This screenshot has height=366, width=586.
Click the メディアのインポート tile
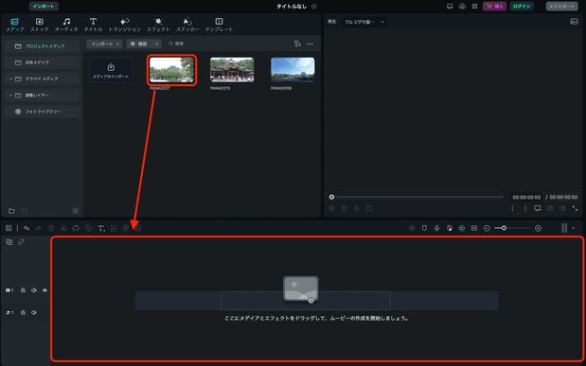point(111,70)
